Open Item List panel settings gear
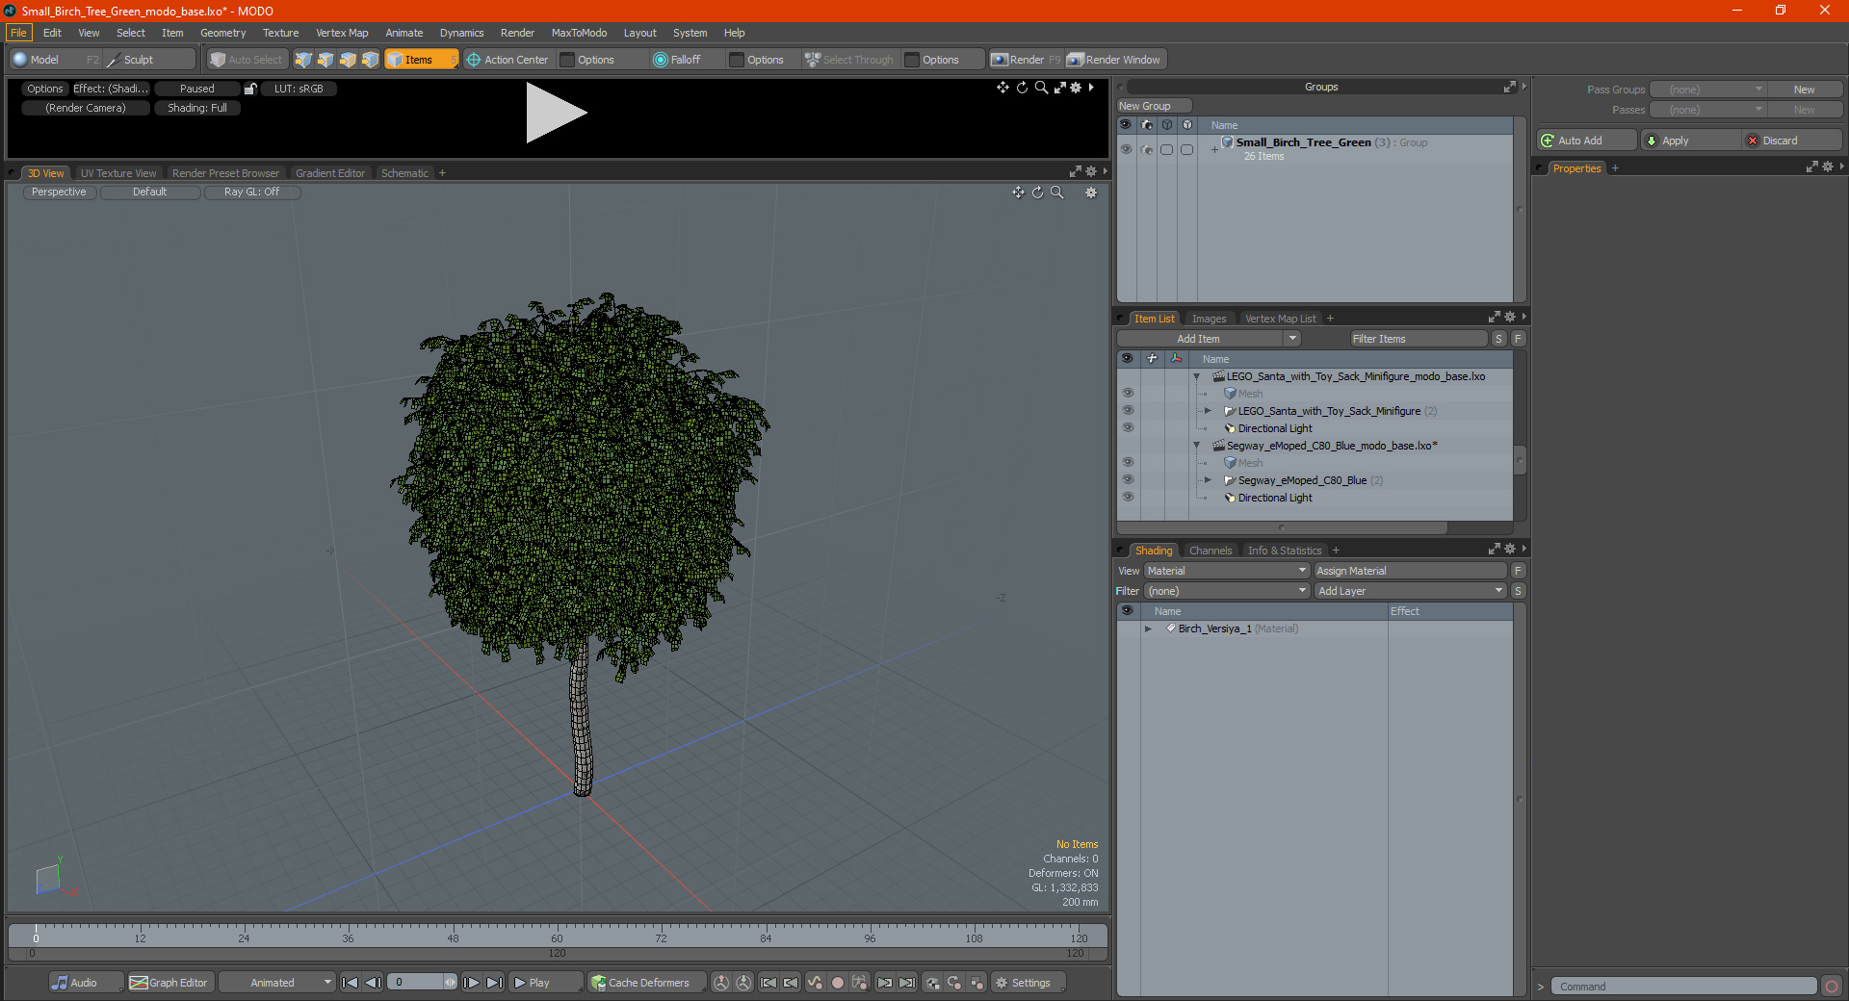Viewport: 1849px width, 1001px height. (x=1510, y=318)
